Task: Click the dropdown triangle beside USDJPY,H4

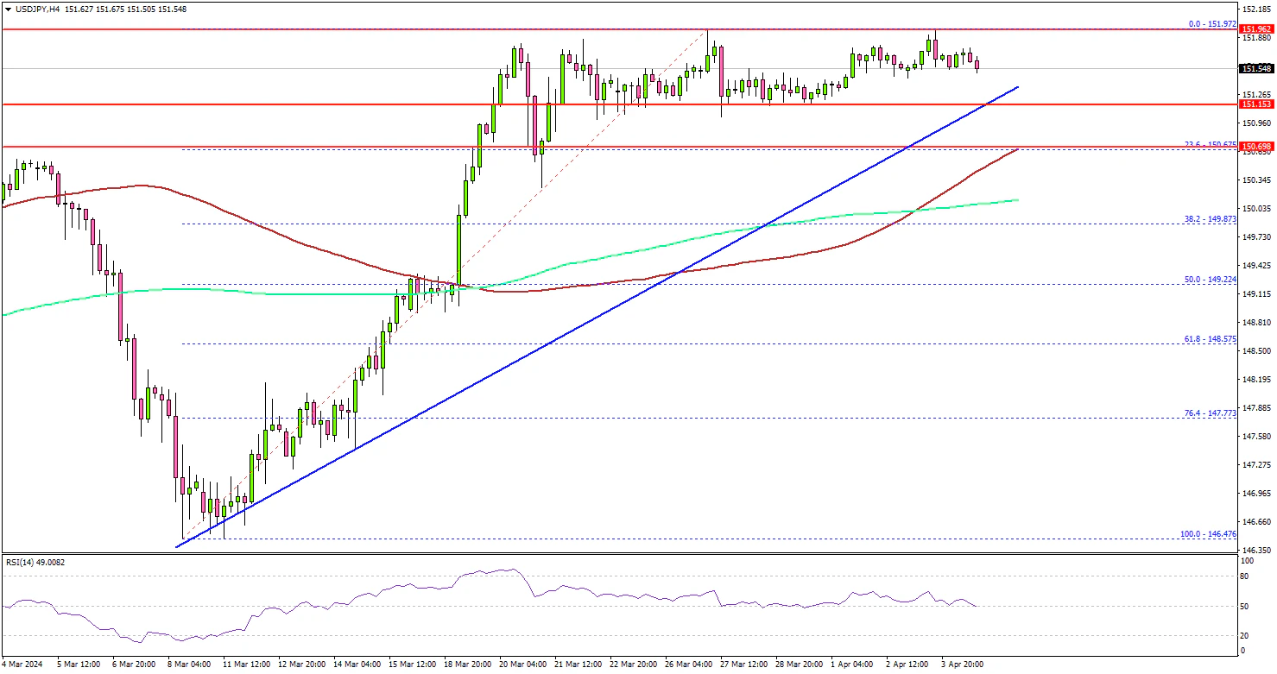Action: (9, 9)
